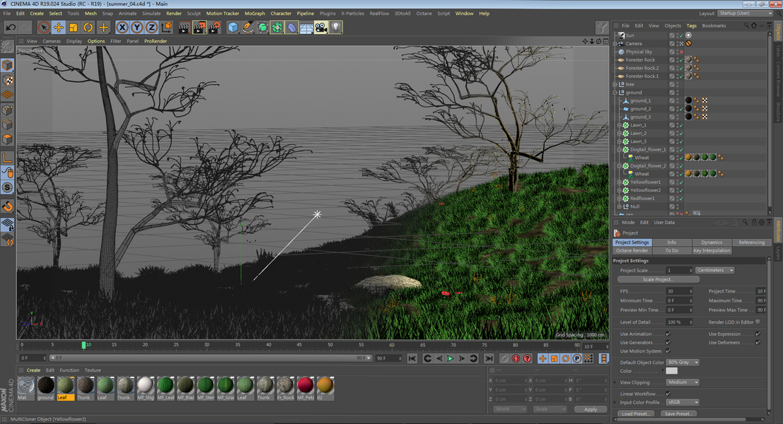Enable Texture mode in left palette
The height and width of the screenshot is (424, 783).
pos(8,80)
